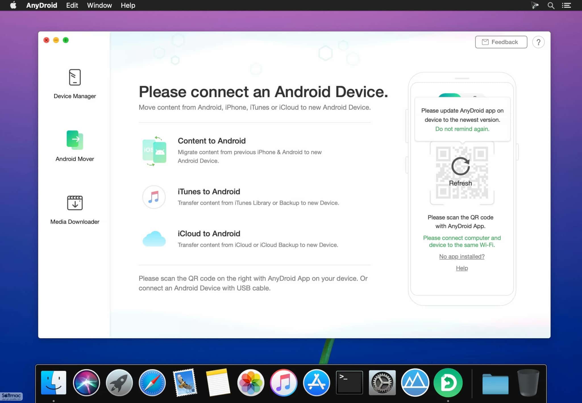Open Spotlight search in the menu bar
582x403 pixels.
point(551,5)
